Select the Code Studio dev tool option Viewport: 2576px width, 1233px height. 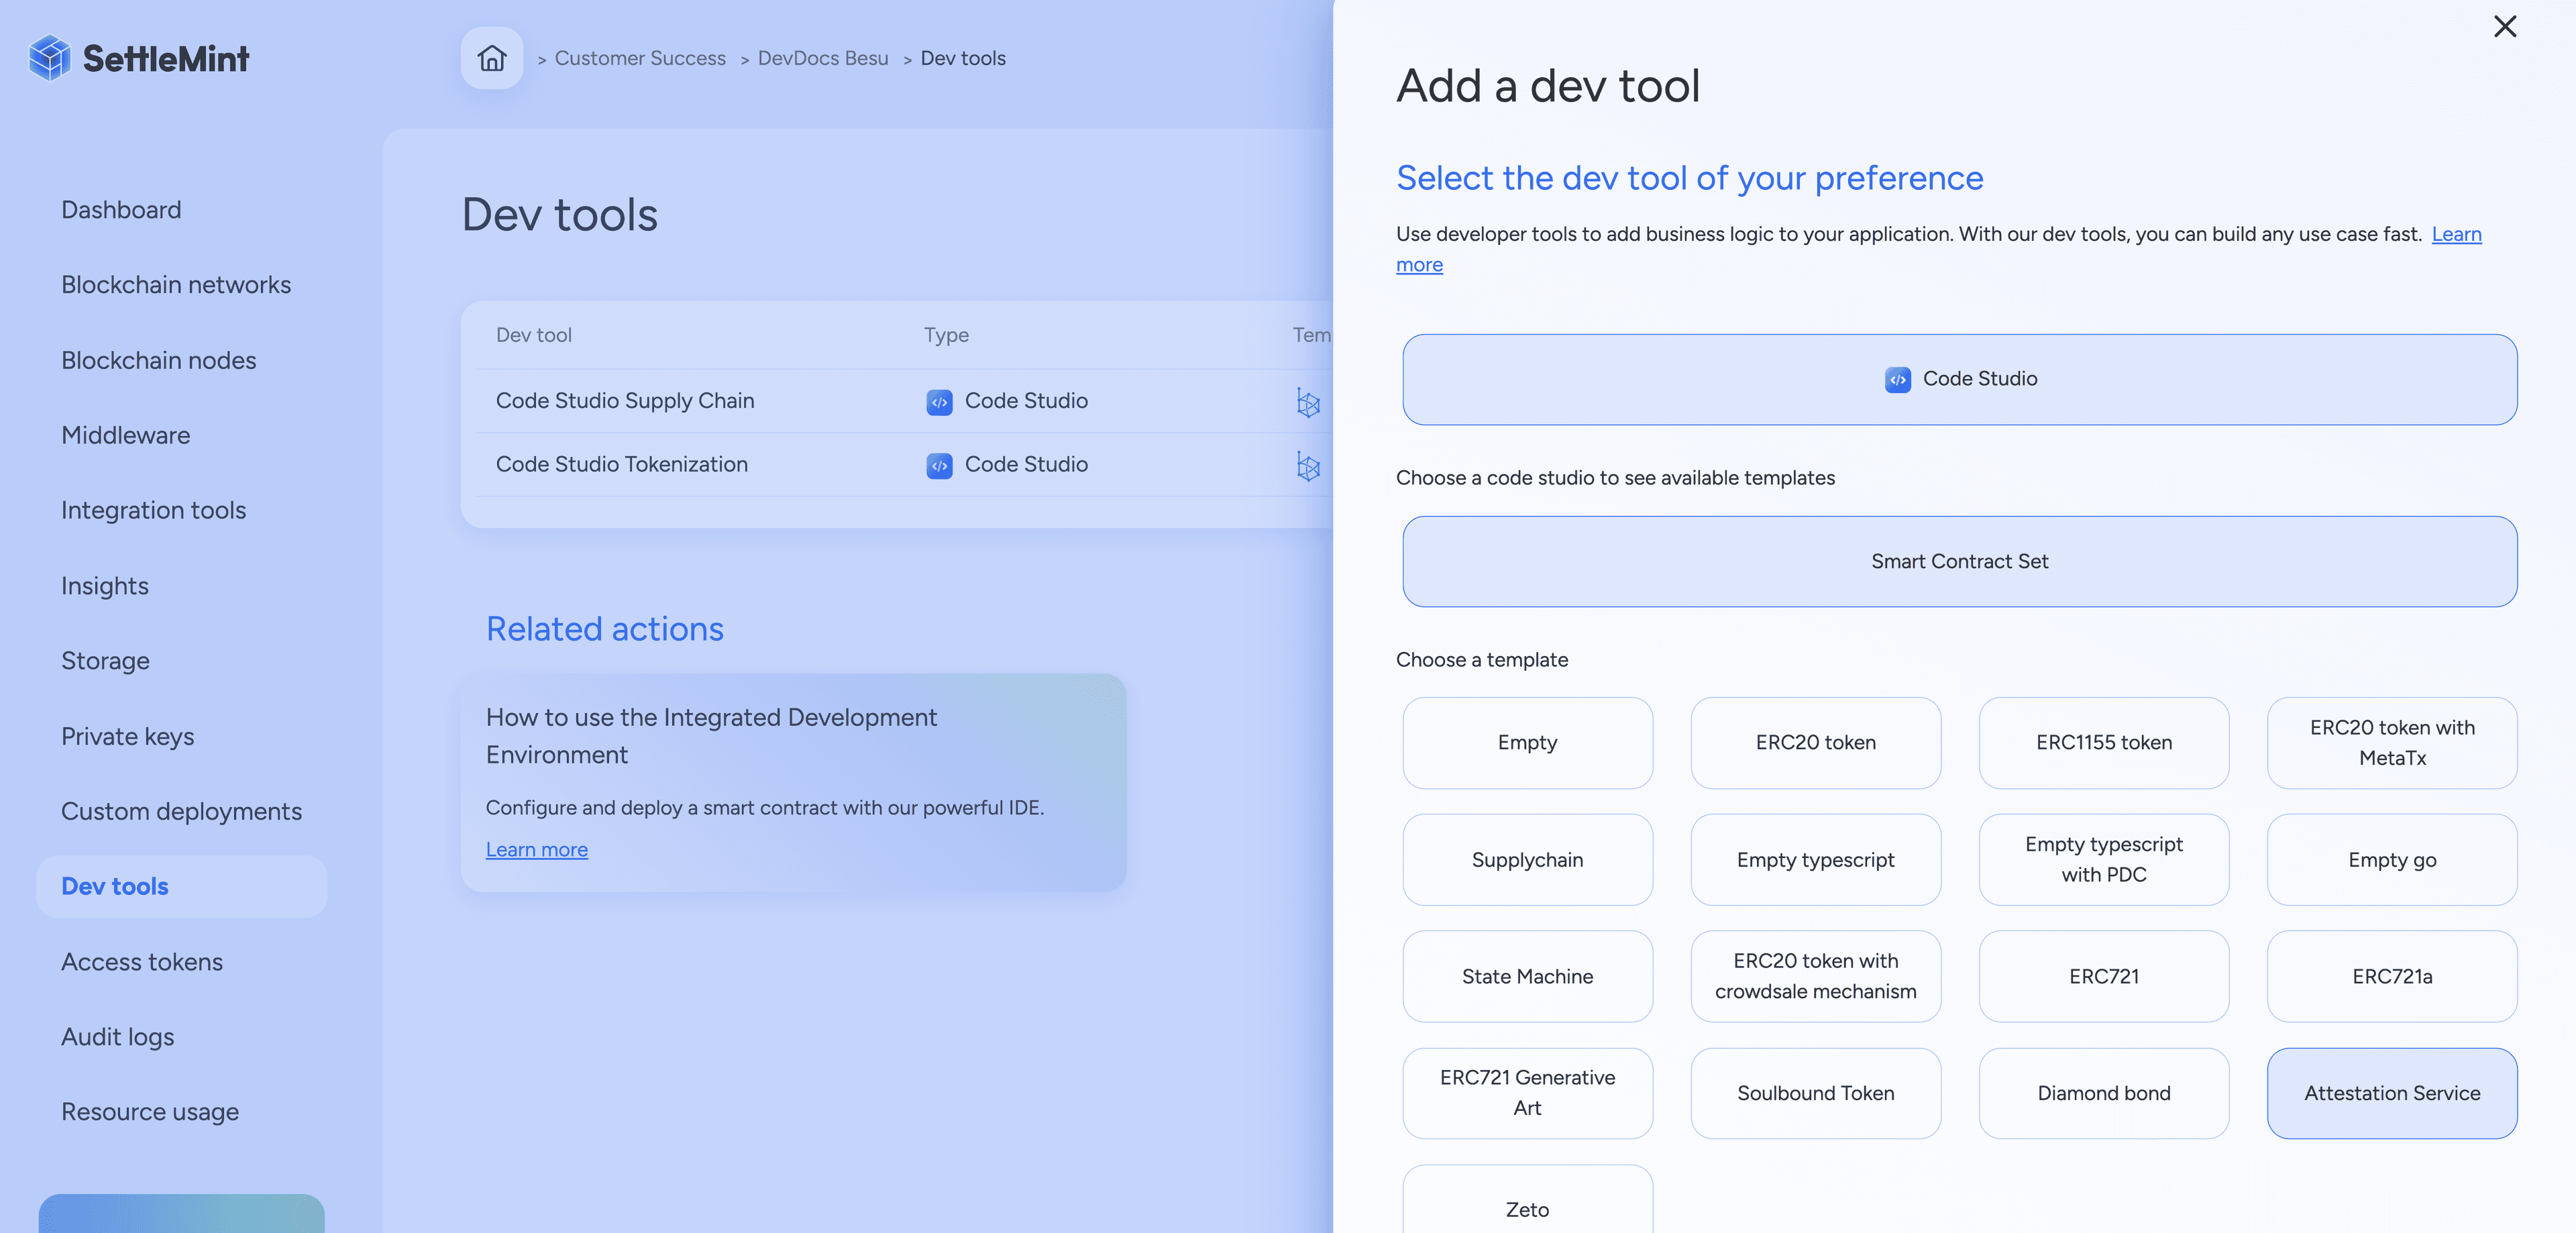(x=1959, y=379)
